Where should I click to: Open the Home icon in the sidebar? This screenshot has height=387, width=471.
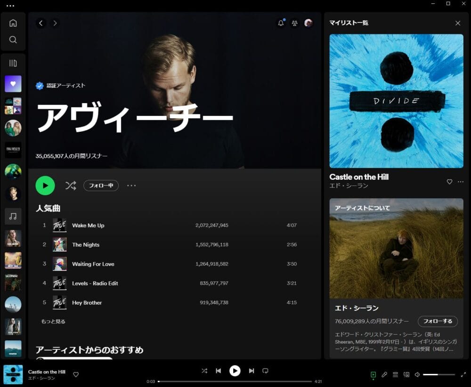tap(13, 23)
